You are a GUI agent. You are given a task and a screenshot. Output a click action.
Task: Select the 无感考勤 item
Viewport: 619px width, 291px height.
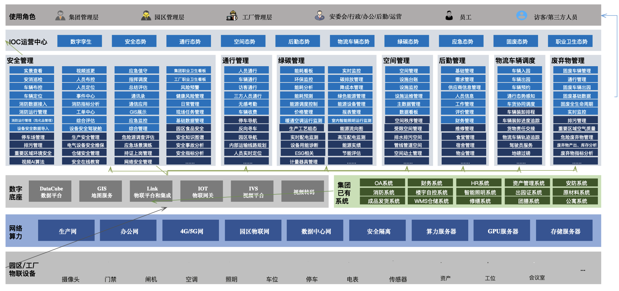tap(247, 104)
